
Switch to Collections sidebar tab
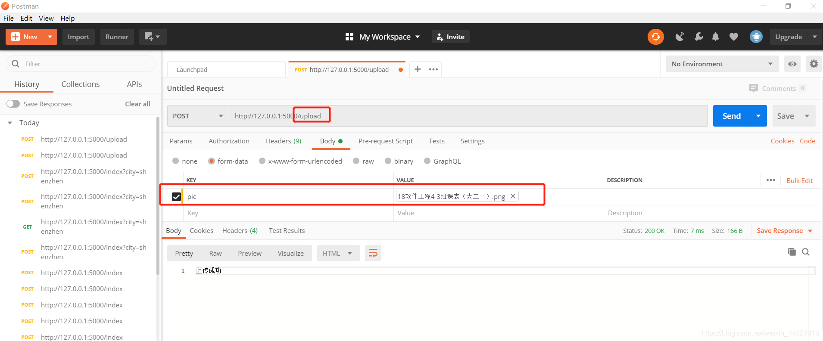click(x=81, y=84)
